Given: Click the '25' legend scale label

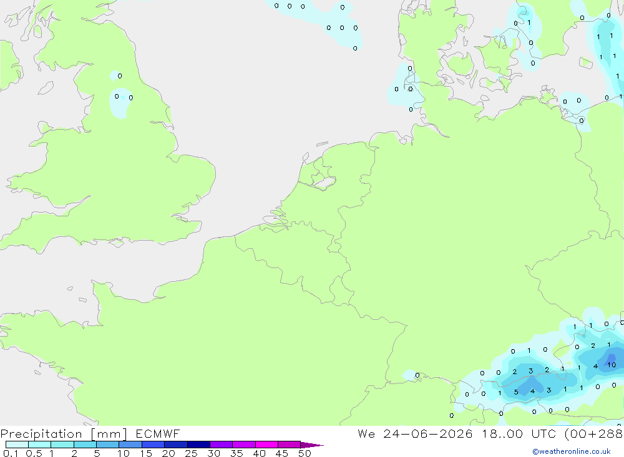Looking at the screenshot, I should coord(191,453).
